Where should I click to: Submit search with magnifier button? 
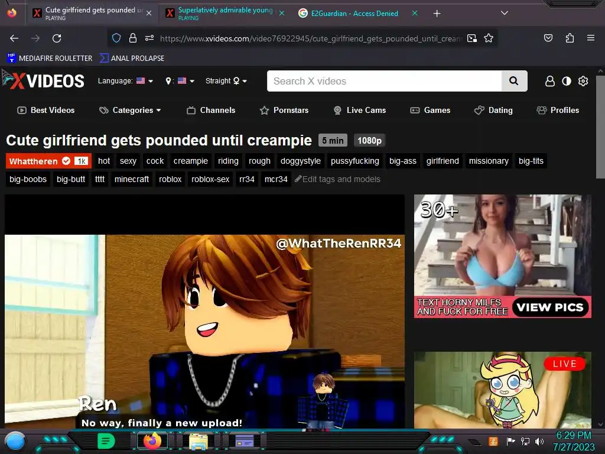point(514,81)
